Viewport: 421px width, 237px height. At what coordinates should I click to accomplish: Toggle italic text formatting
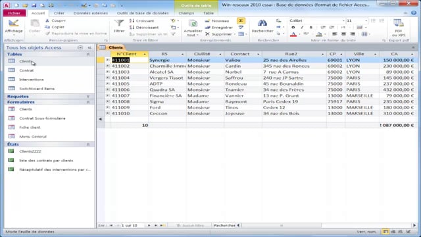[x=302, y=27]
